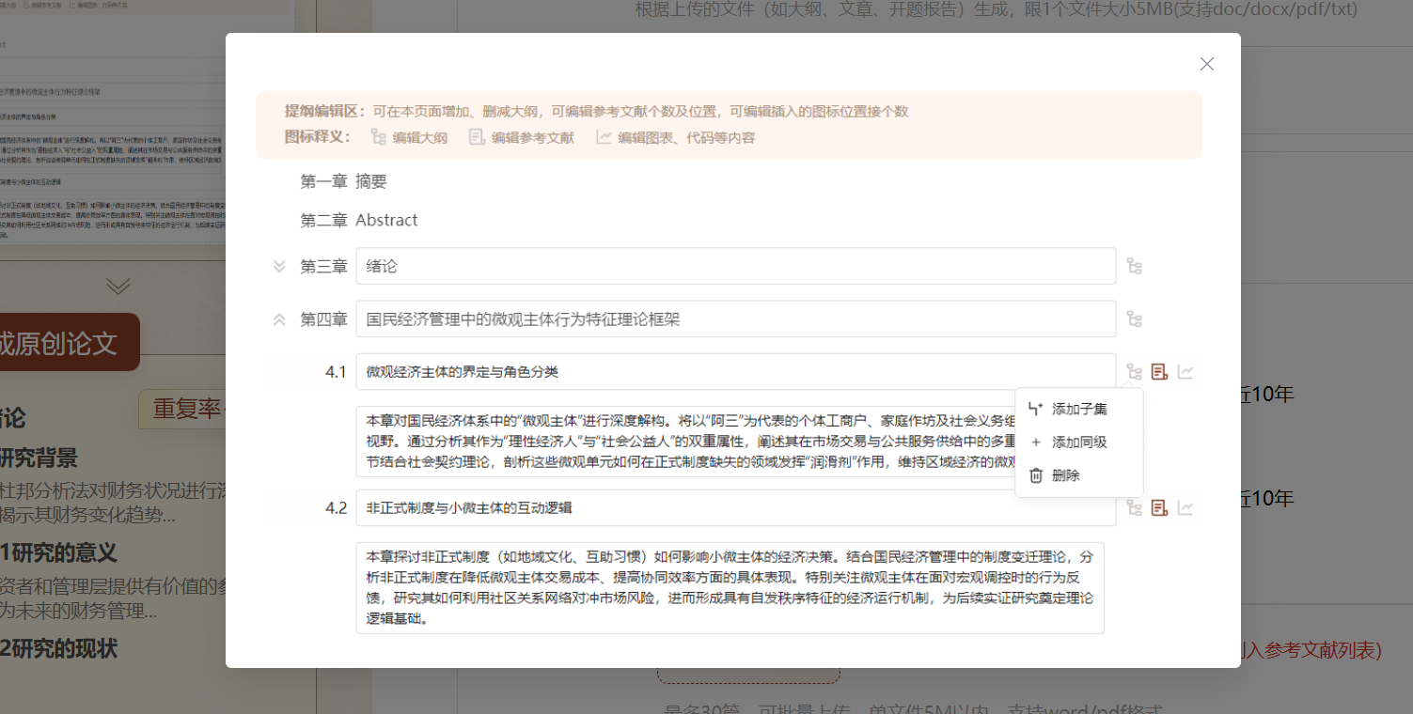Click the 第一章 摘要 row
Image resolution: width=1413 pixels, height=714 pixels.
(x=343, y=182)
